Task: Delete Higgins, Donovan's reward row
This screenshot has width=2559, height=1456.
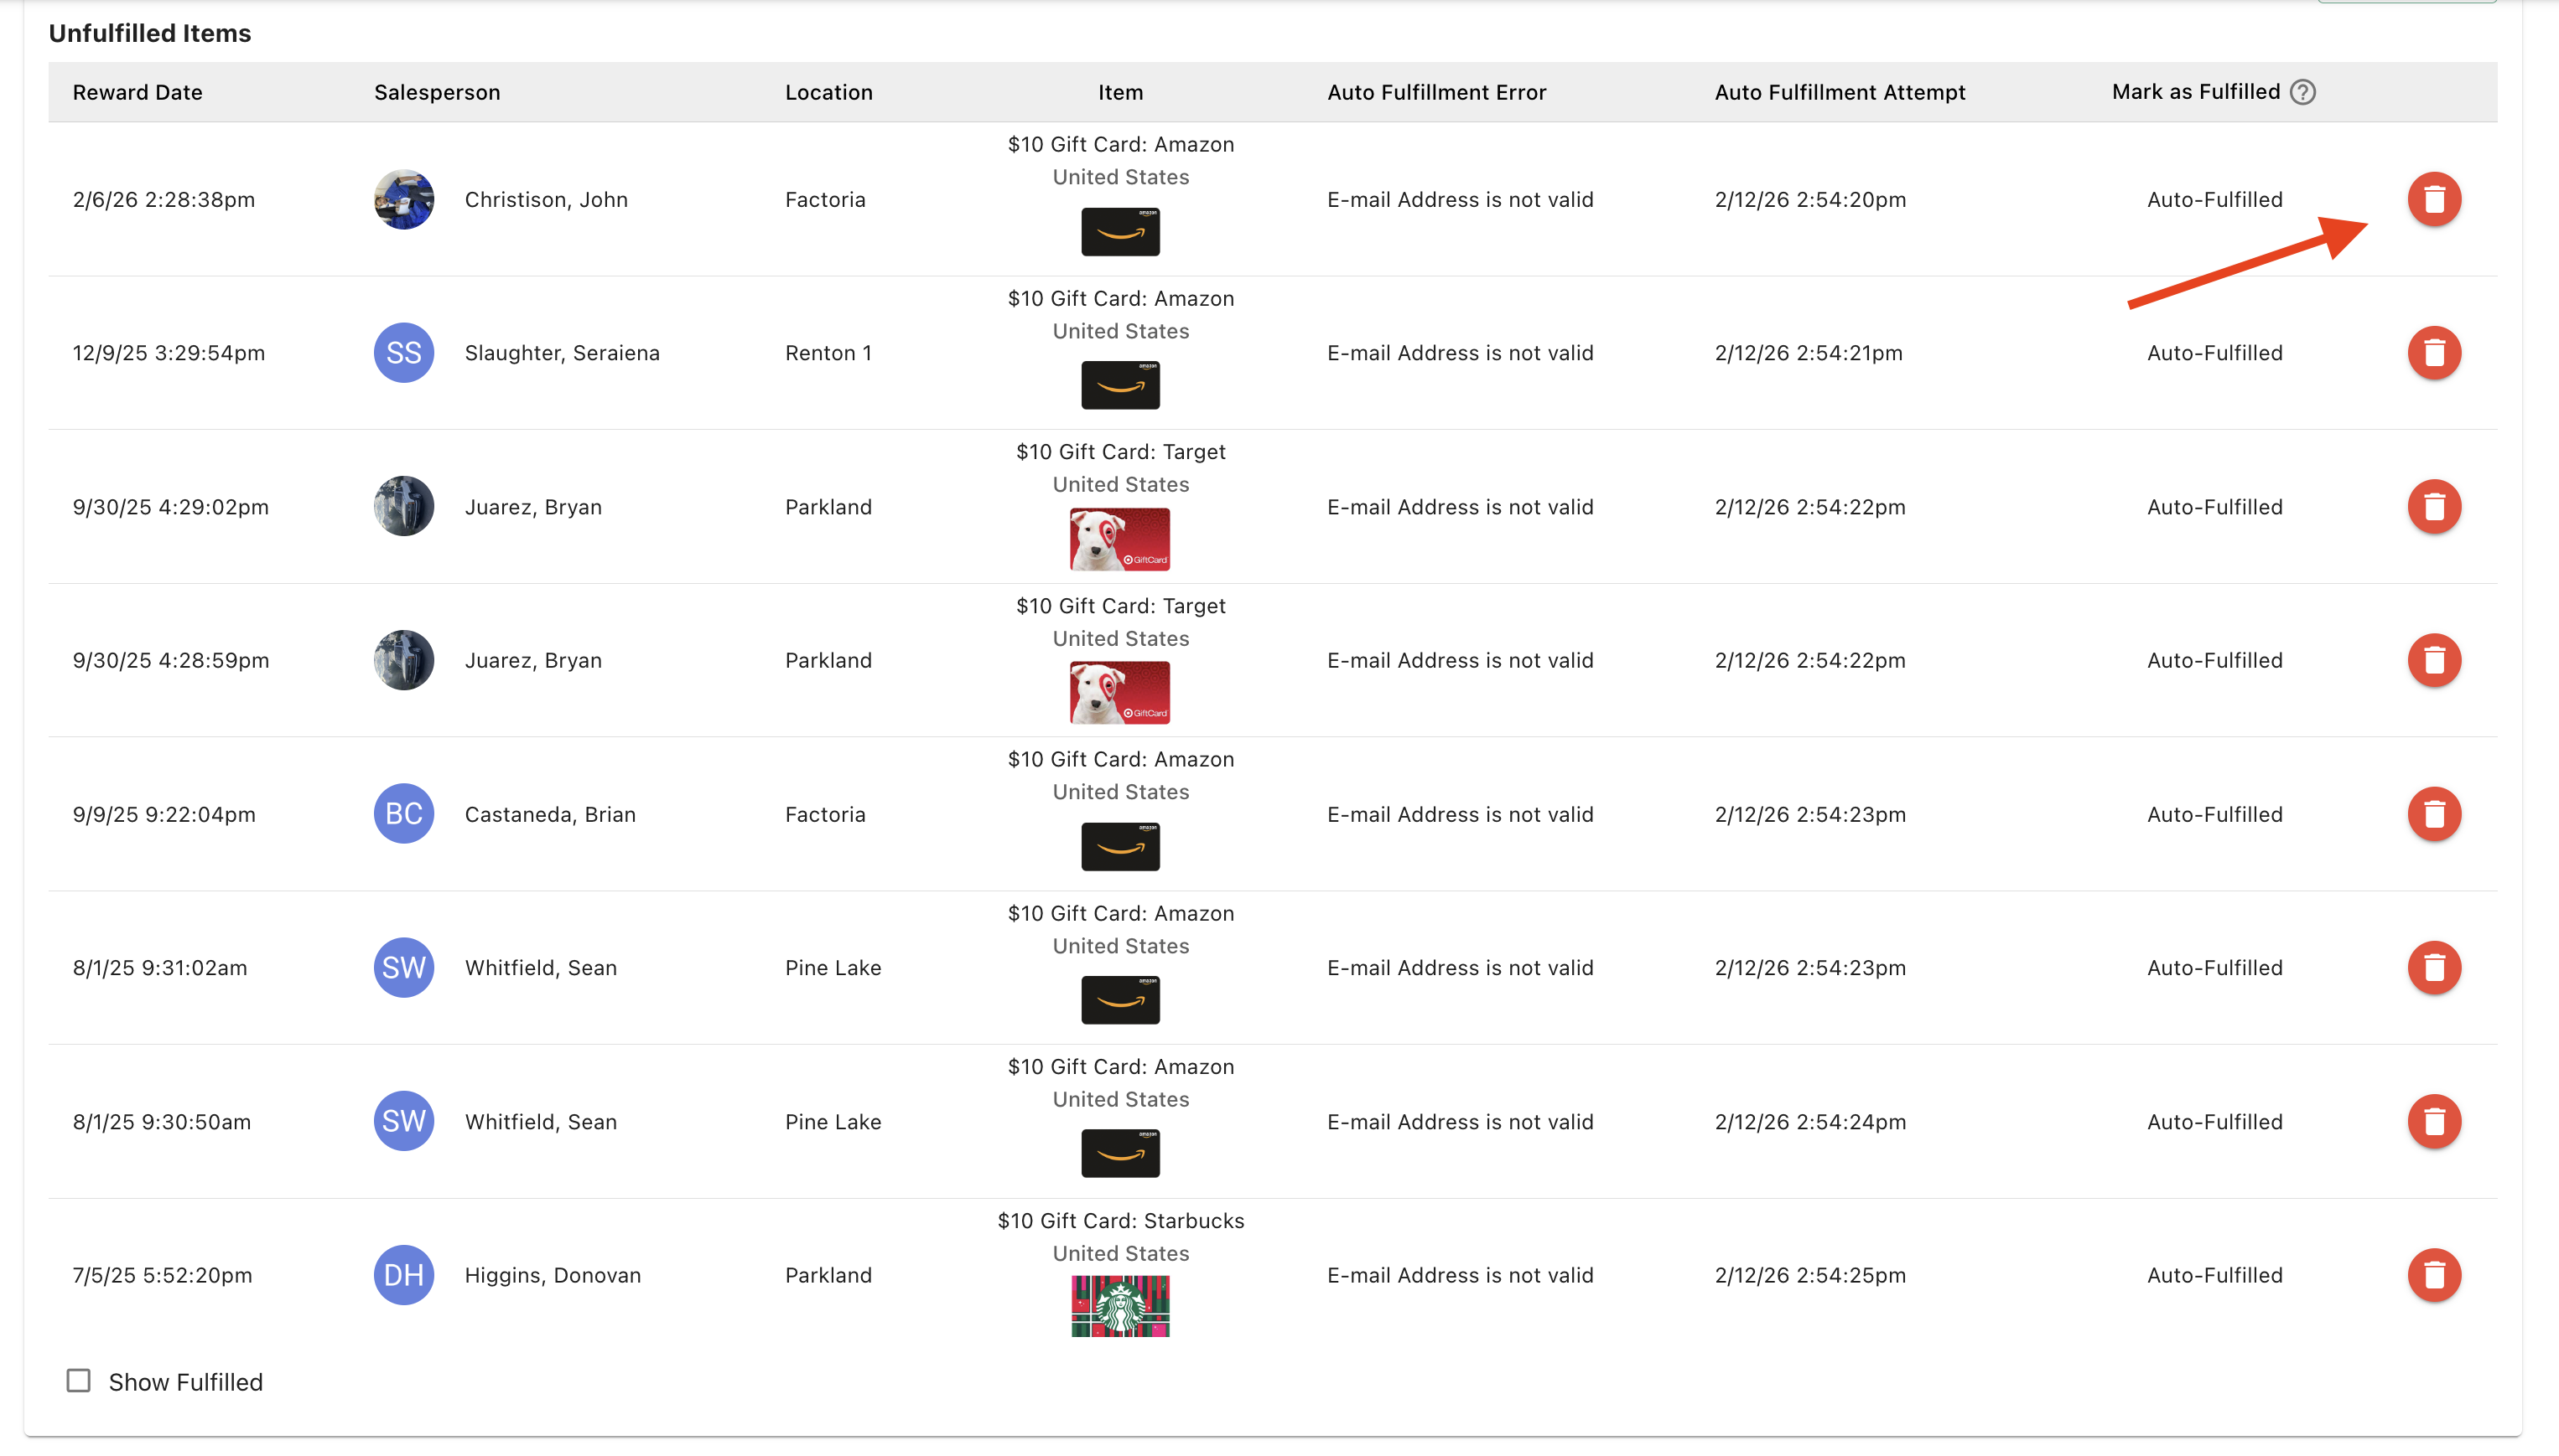Action: click(2434, 1275)
